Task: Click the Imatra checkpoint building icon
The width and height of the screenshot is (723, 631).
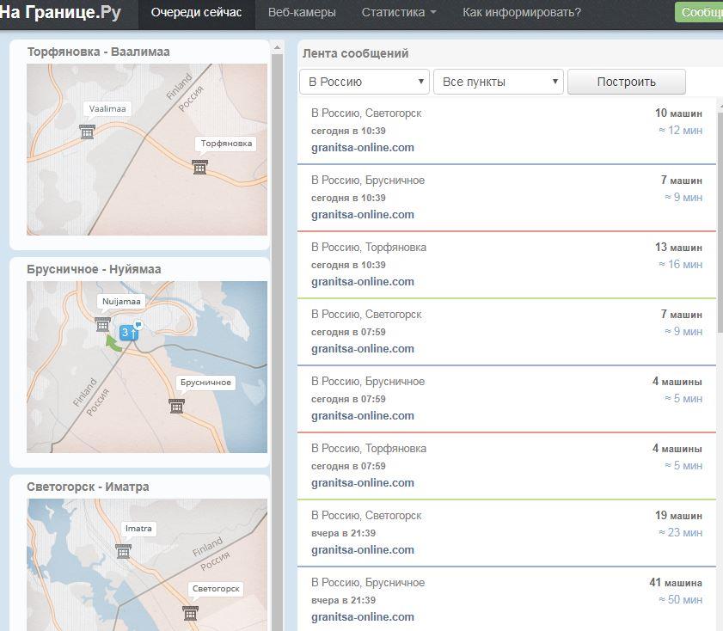Action: (123, 551)
